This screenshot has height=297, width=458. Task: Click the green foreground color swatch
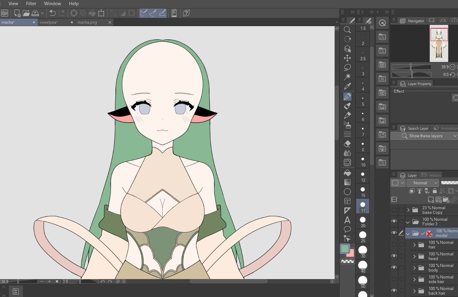(345, 249)
